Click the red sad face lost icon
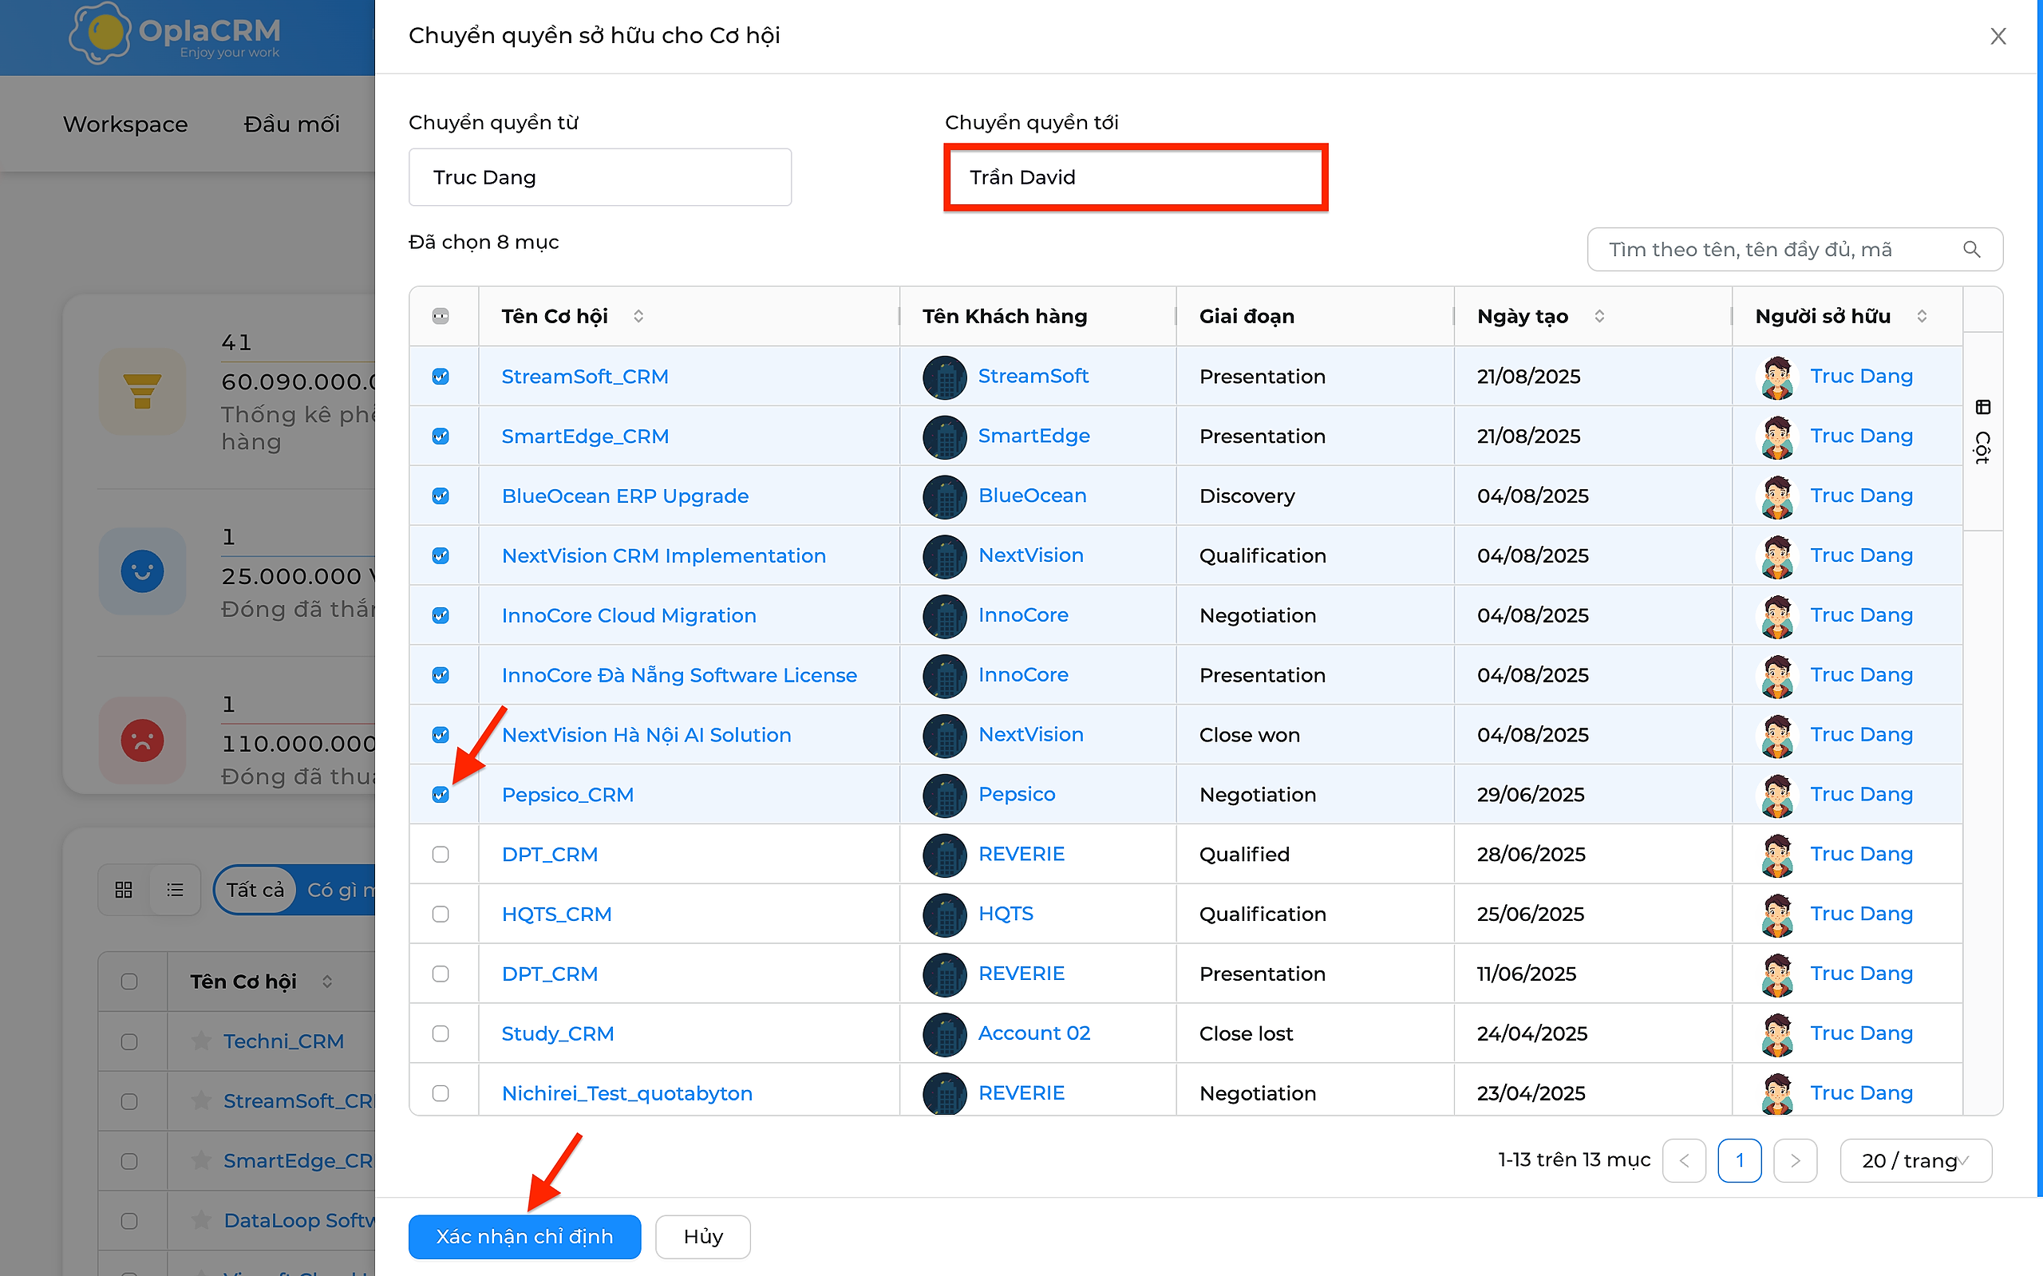The height and width of the screenshot is (1276, 2043). [x=142, y=740]
